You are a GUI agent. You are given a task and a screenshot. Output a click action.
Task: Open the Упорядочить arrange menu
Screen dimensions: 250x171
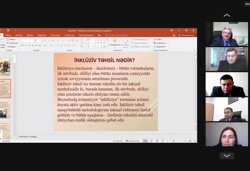coord(115,43)
